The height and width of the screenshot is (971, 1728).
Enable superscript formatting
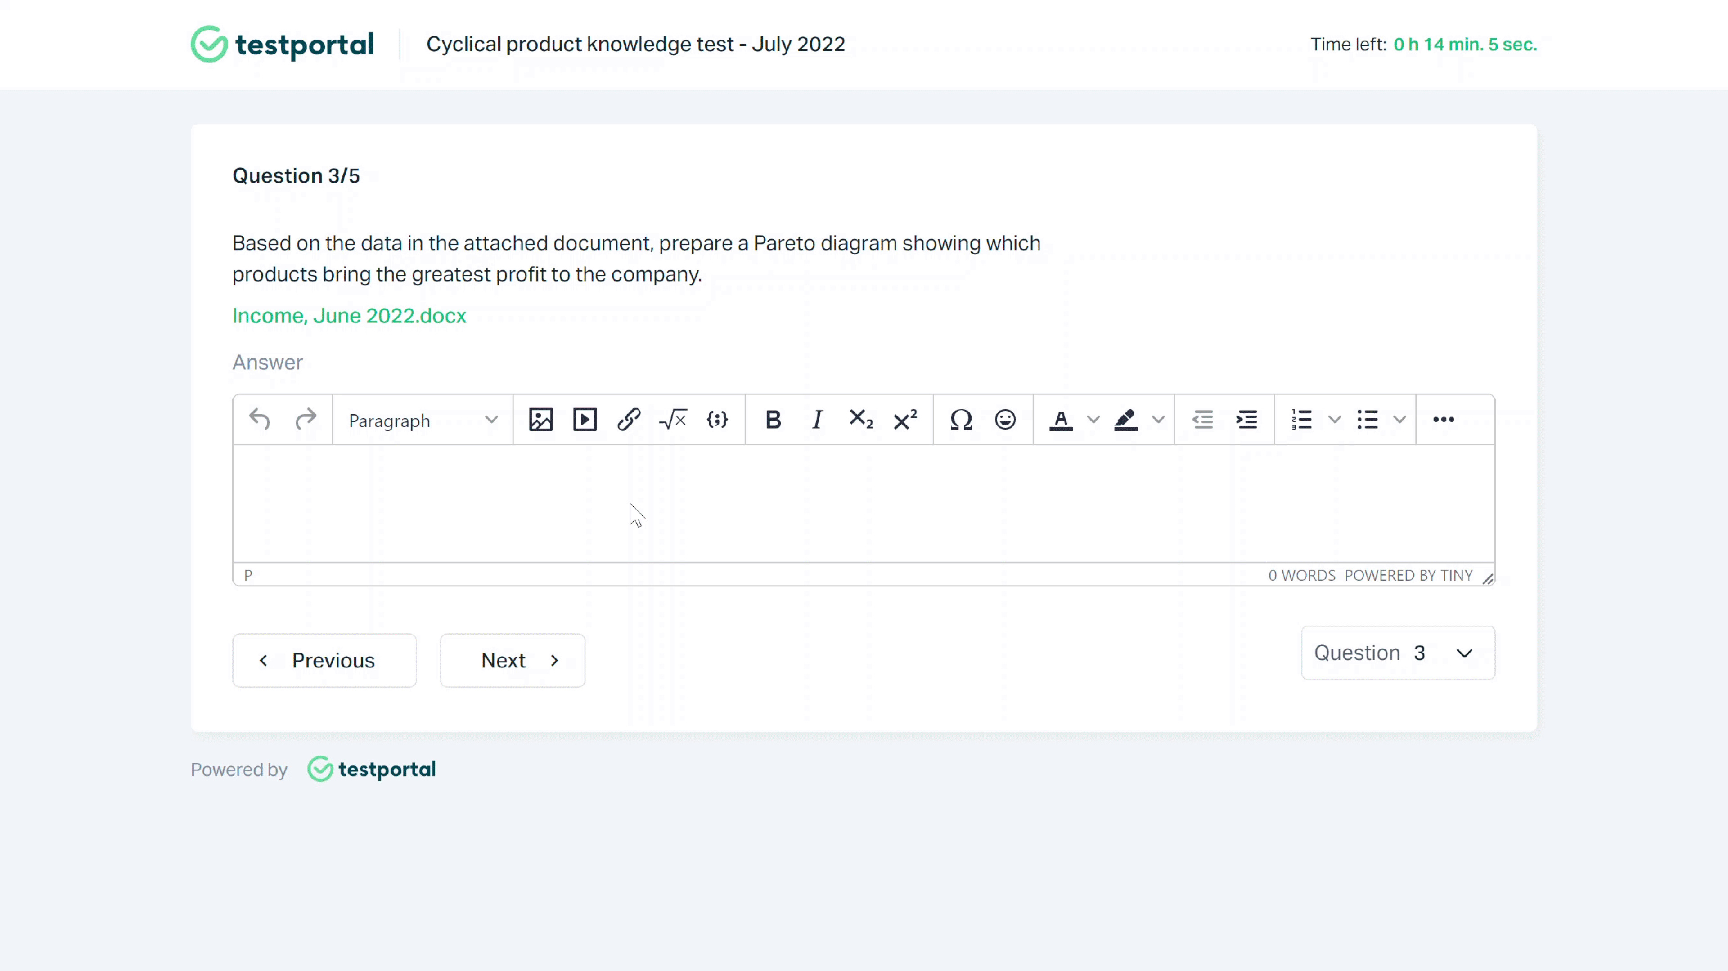point(905,420)
